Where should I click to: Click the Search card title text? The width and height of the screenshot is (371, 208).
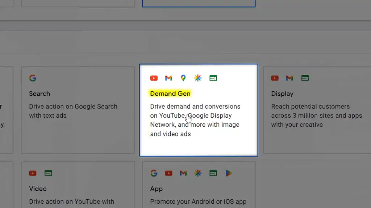point(39,94)
